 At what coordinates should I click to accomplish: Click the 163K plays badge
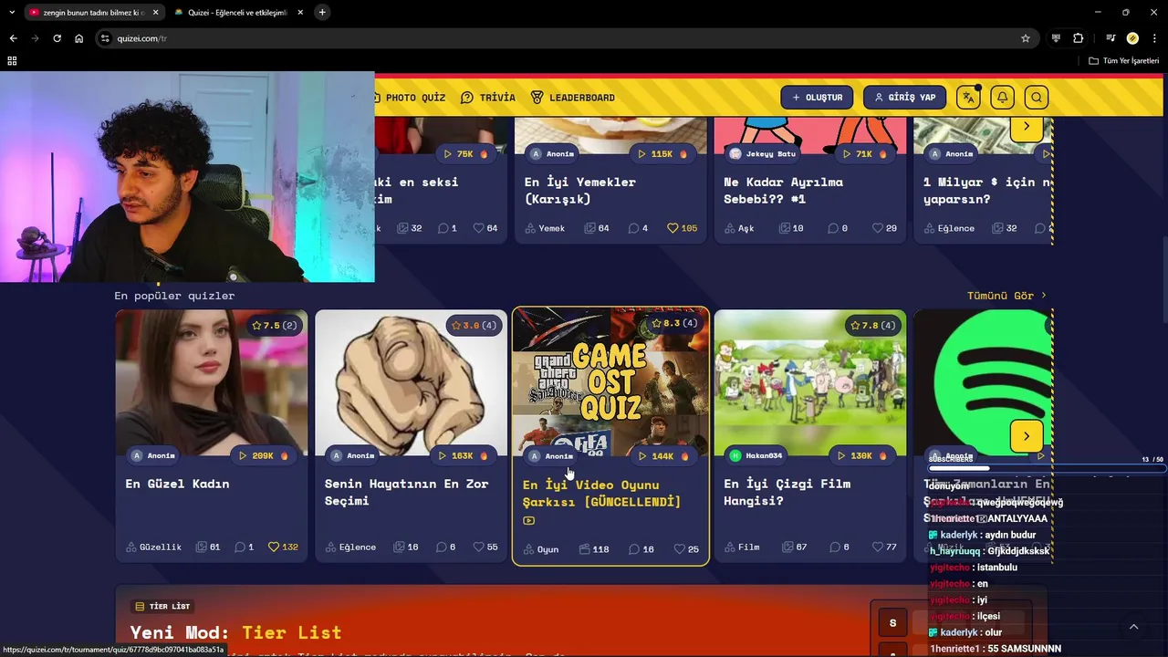(x=463, y=455)
